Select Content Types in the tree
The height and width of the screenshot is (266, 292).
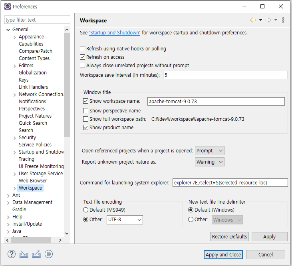coord(34,58)
